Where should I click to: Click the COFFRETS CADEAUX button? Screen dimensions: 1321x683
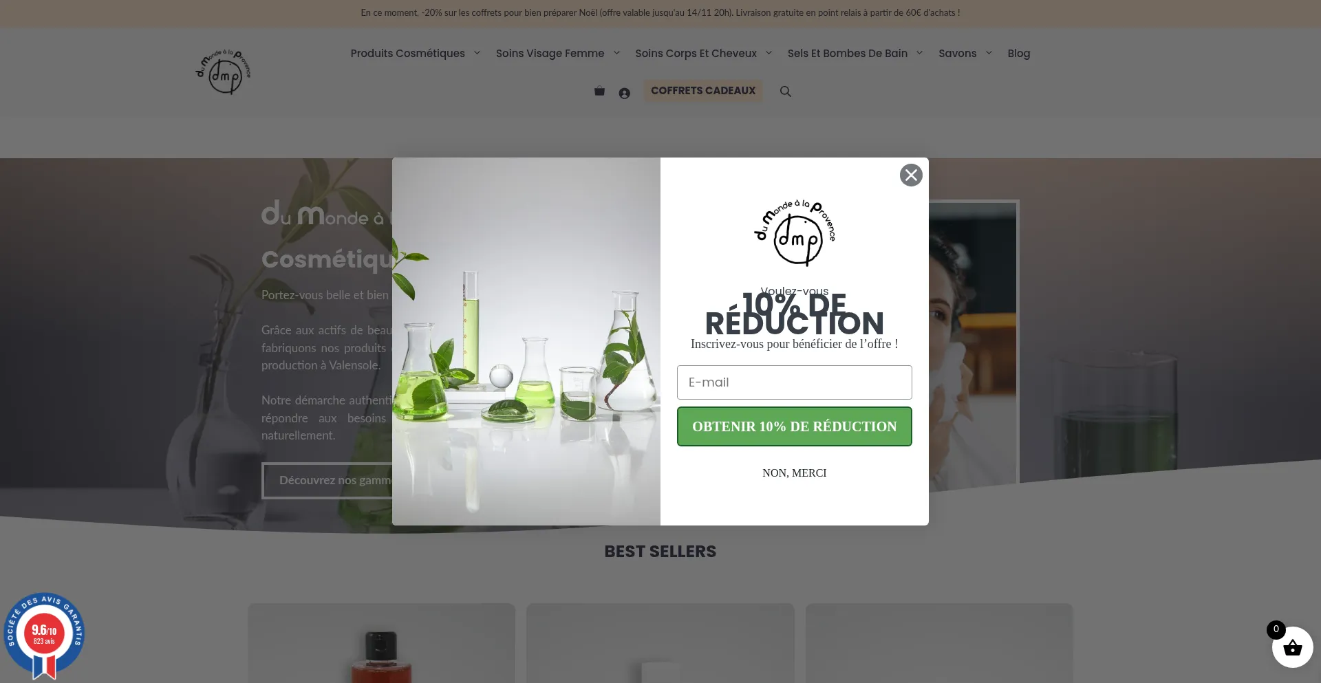(703, 91)
